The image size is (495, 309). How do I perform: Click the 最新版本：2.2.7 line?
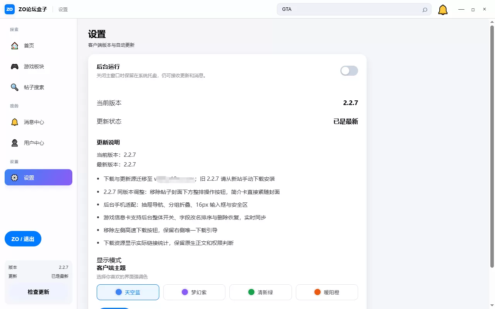pos(116,164)
